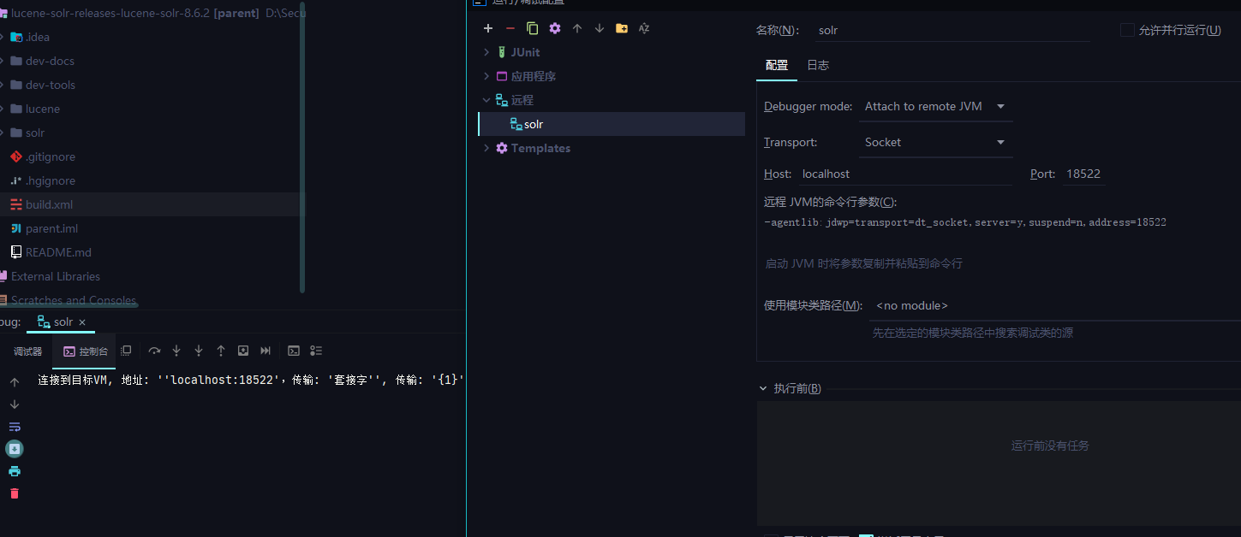
Task: Open the Transport Socket dropdown
Action: (935, 143)
